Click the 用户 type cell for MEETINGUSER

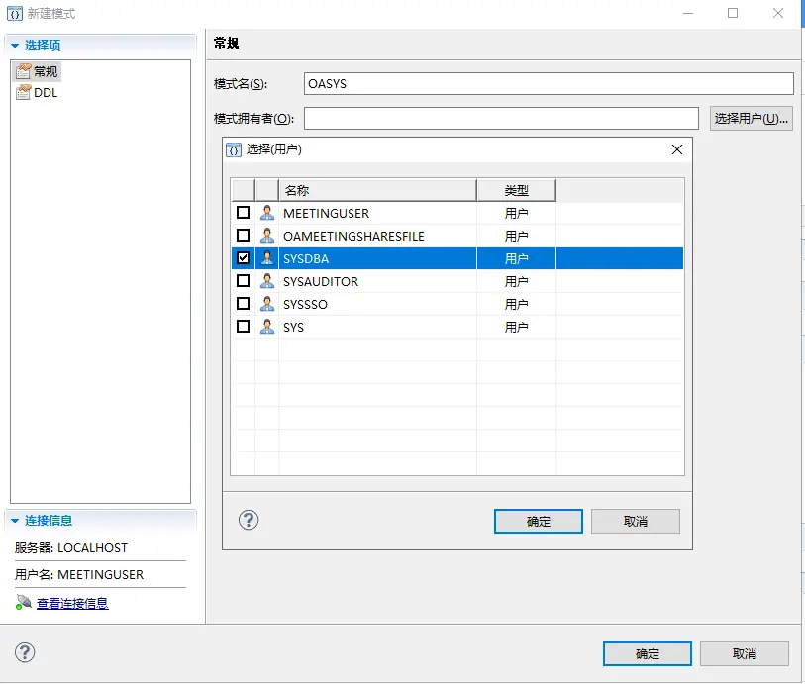pyautogui.click(x=516, y=213)
